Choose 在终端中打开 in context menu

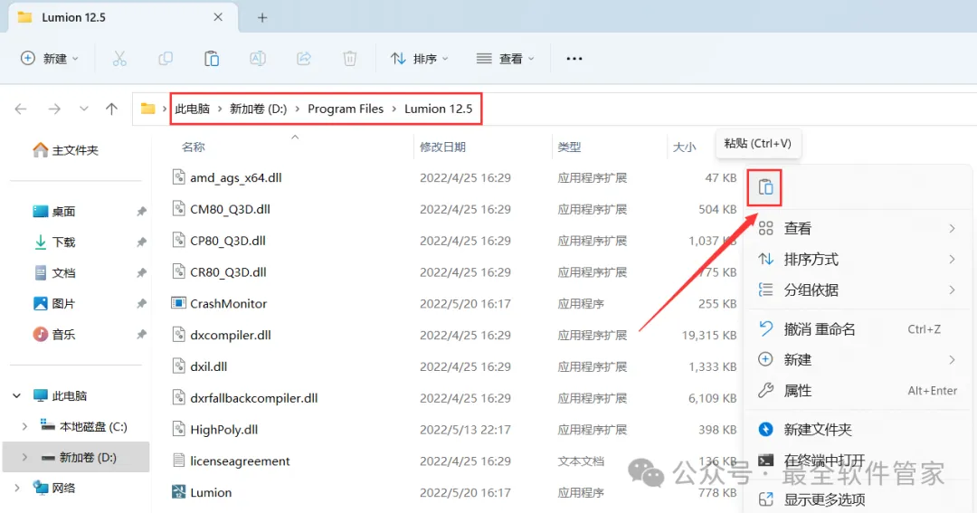click(x=857, y=461)
